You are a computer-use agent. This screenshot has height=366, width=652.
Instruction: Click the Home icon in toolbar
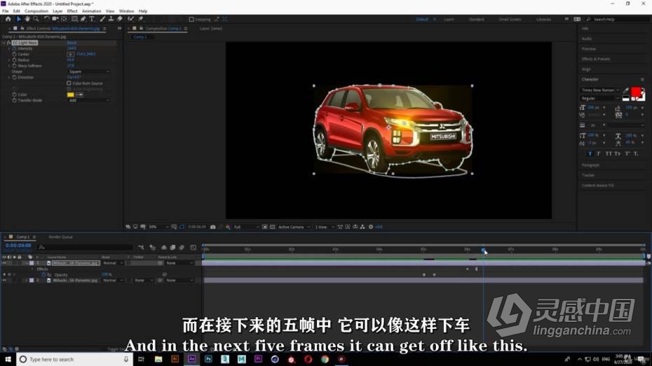tap(8, 19)
